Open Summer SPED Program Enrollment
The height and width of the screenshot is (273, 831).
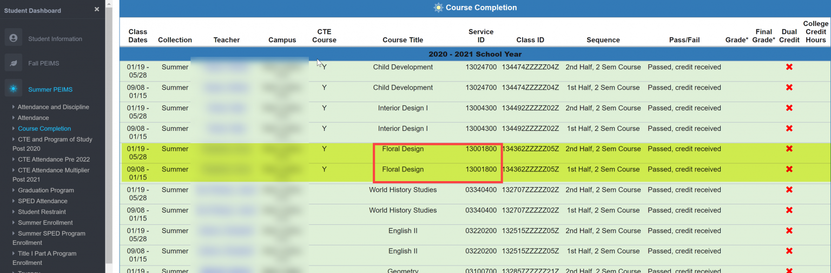point(49,238)
